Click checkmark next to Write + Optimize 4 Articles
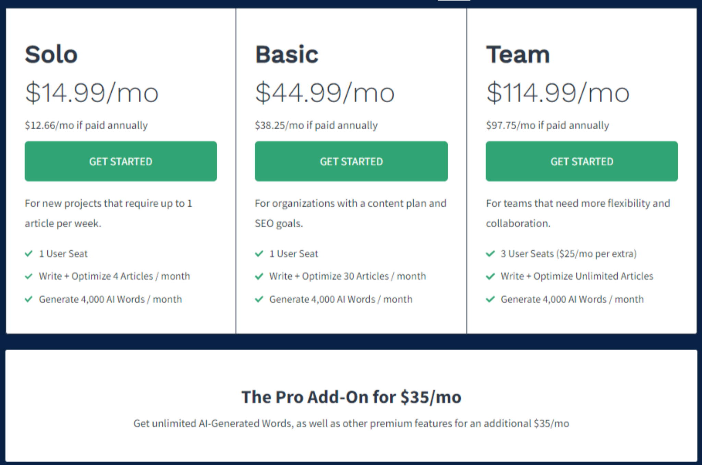The image size is (702, 465). point(28,276)
